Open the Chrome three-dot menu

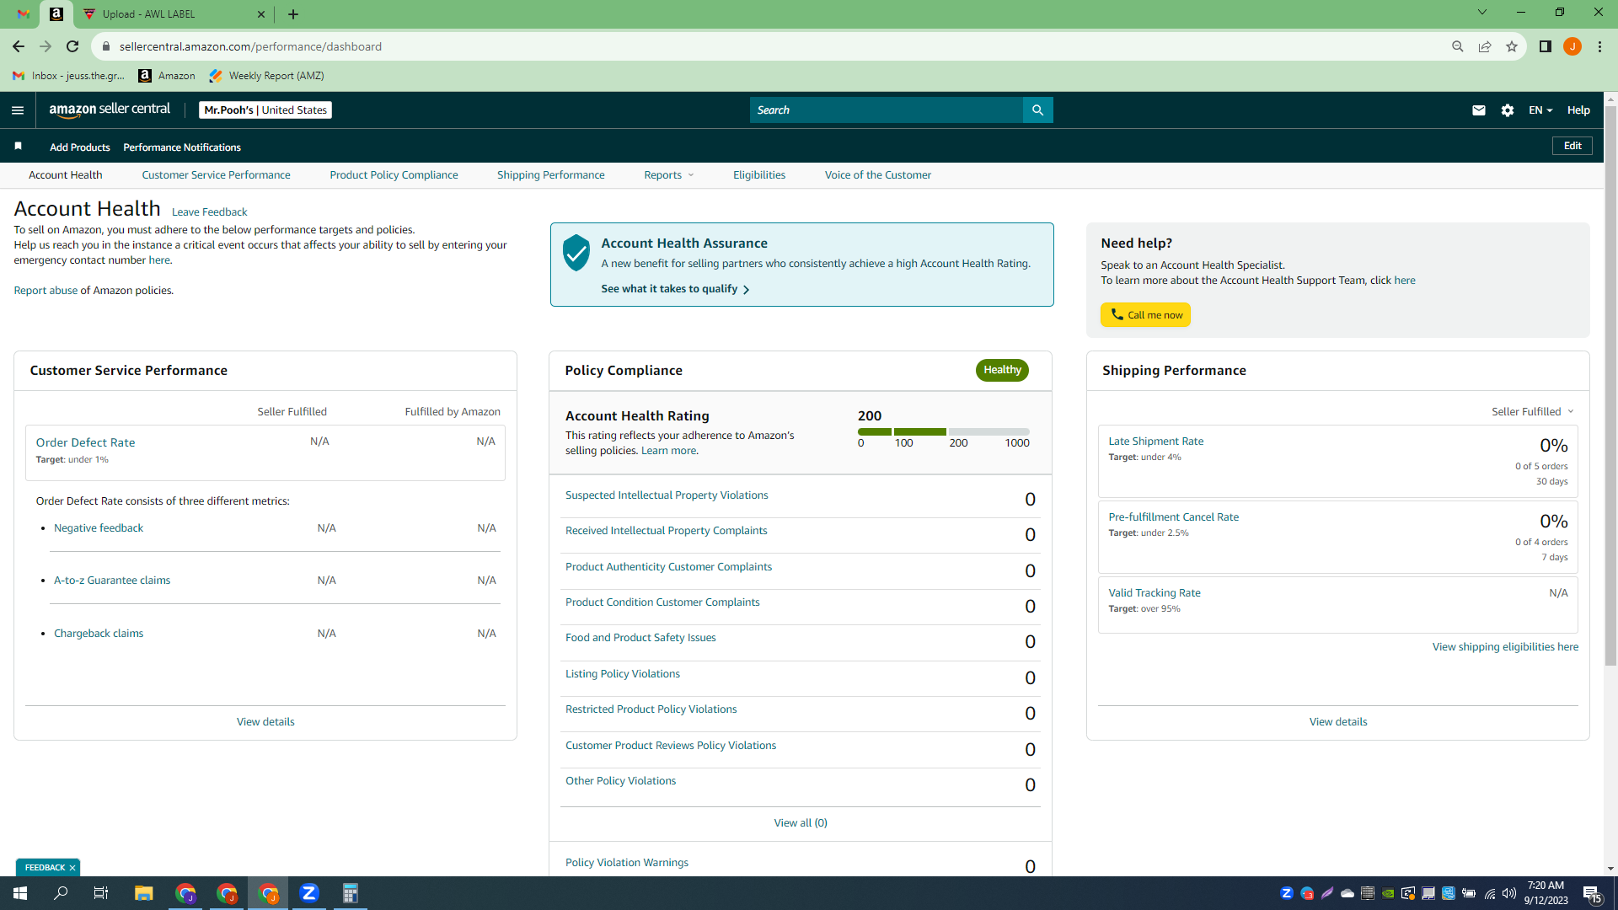pos(1599,46)
